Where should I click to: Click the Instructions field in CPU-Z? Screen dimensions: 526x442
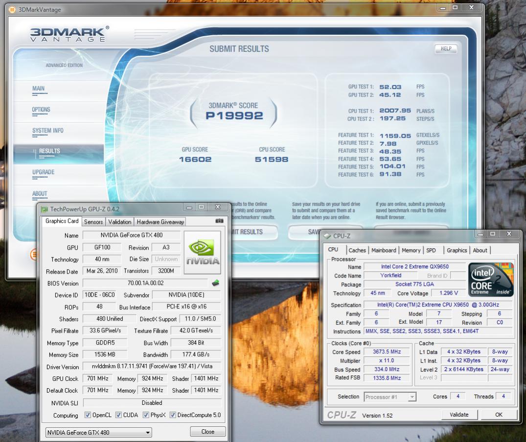tap(438, 331)
